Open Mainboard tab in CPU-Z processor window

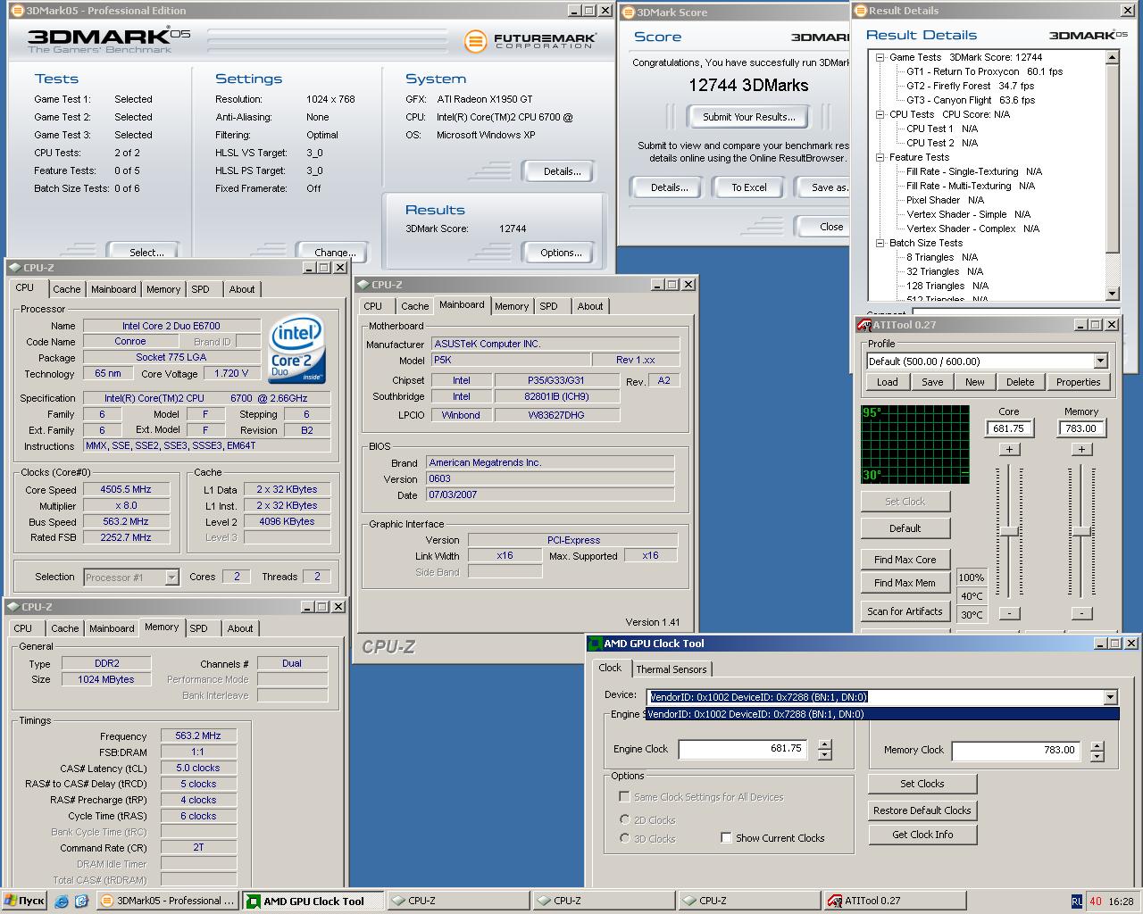pos(113,289)
